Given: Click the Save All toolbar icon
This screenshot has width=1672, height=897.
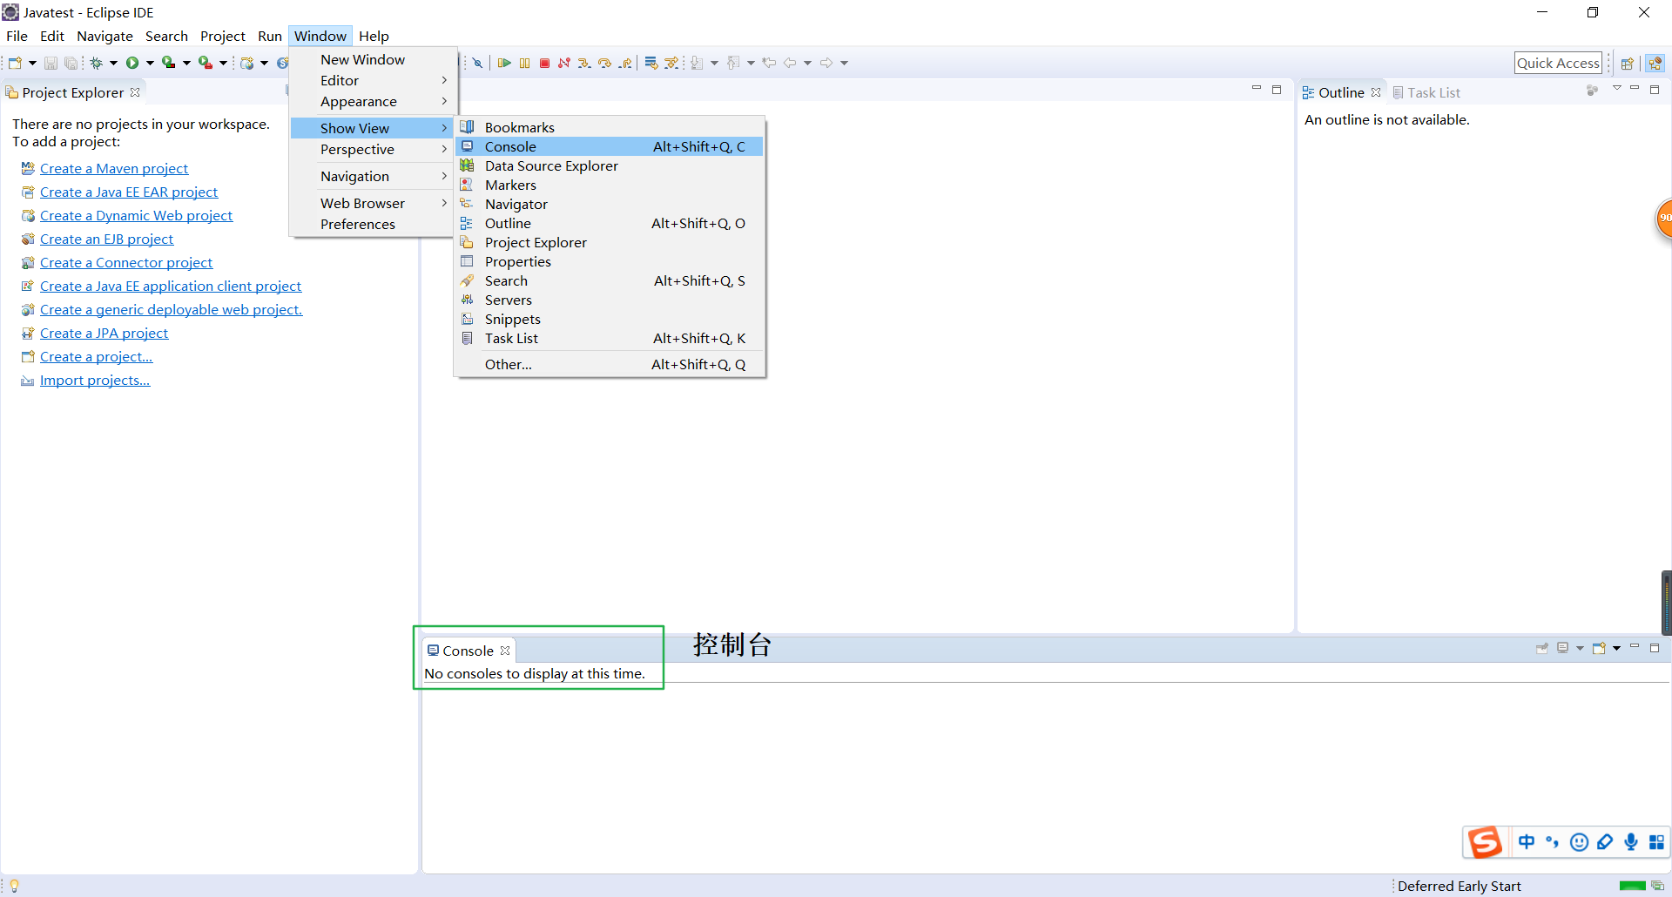Looking at the screenshot, I should pyautogui.click(x=71, y=63).
